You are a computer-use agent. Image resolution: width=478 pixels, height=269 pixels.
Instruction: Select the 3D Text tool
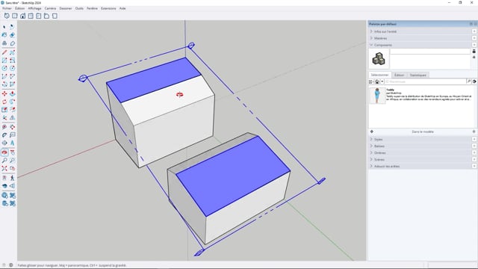click(x=12, y=143)
